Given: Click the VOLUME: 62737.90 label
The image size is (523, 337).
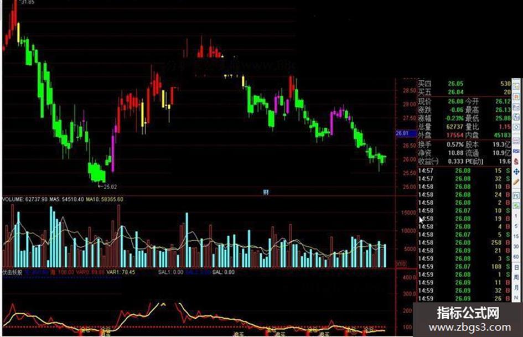Looking at the screenshot, I should 25,199.
